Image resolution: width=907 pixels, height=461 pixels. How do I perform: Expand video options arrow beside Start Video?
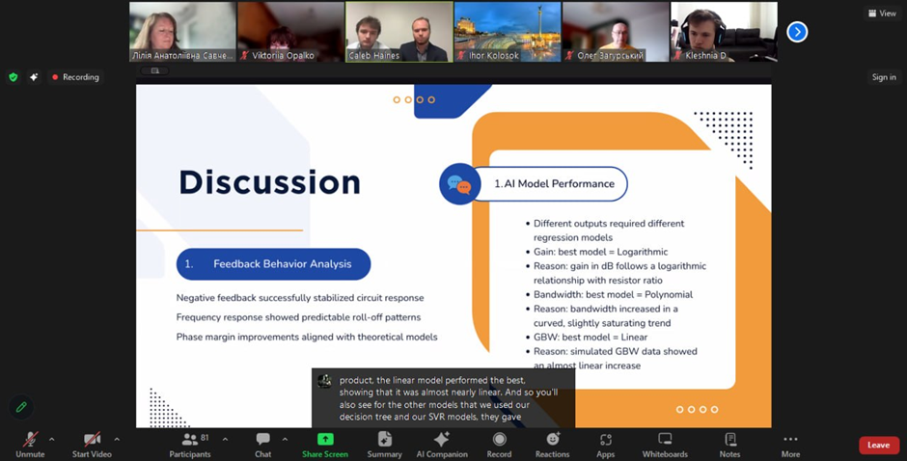117,439
